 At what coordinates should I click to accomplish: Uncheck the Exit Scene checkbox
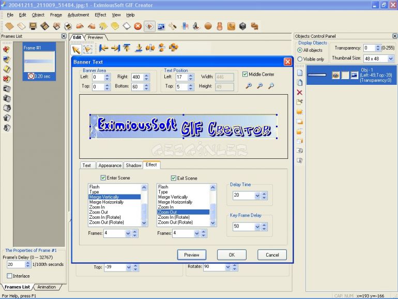(x=173, y=178)
